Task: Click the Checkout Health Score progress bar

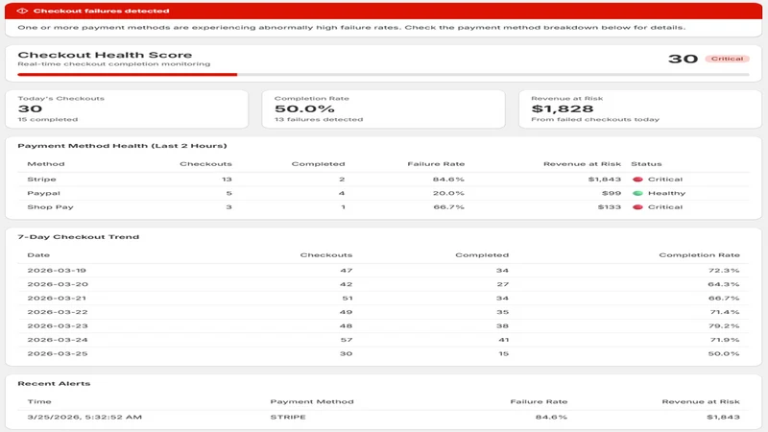Action: click(x=383, y=75)
